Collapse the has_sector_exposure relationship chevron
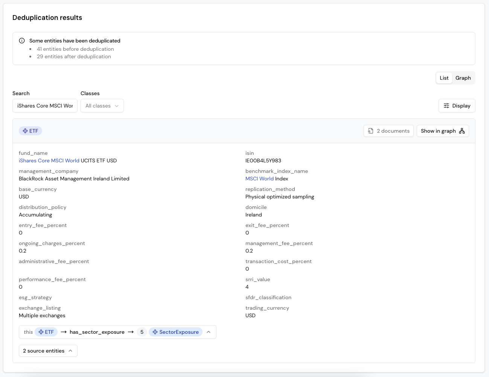 (209, 332)
